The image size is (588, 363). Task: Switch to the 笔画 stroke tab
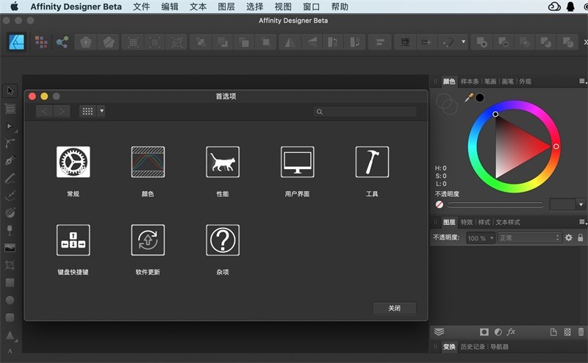click(490, 82)
